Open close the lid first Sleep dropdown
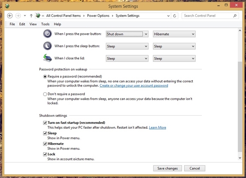This screenshot has height=178, width=246. [127, 59]
